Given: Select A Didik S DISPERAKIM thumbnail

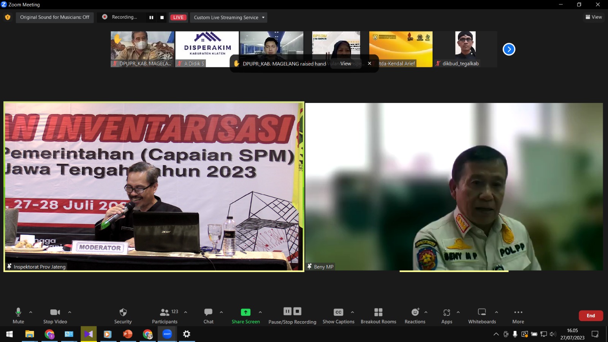Looking at the screenshot, I should pos(207,49).
